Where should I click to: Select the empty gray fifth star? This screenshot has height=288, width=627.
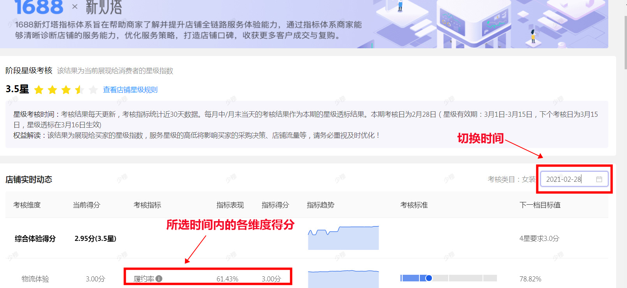[x=93, y=90]
